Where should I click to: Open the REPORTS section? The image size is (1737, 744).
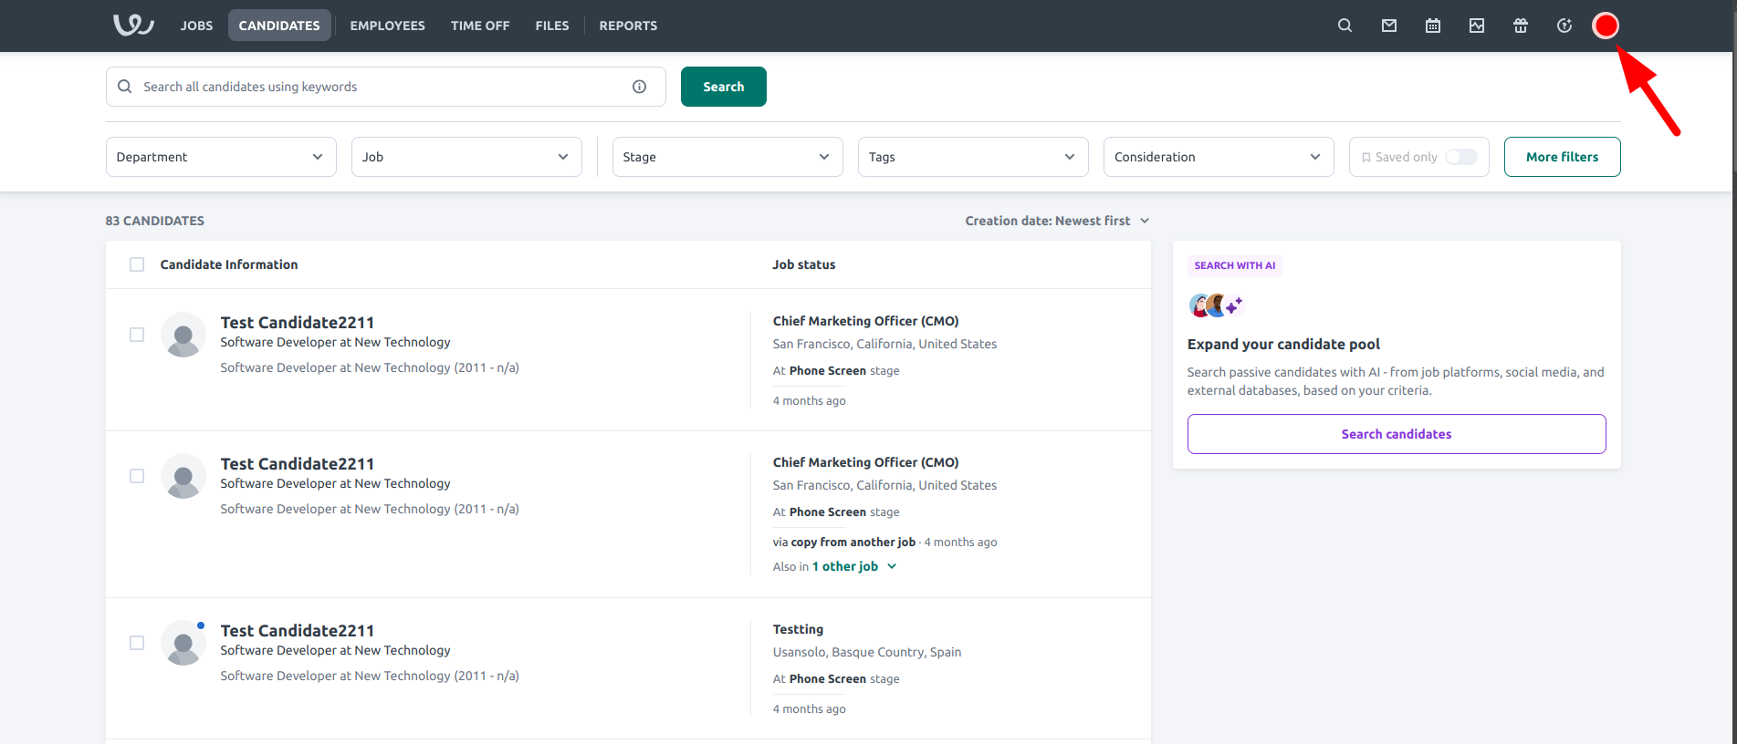click(628, 26)
